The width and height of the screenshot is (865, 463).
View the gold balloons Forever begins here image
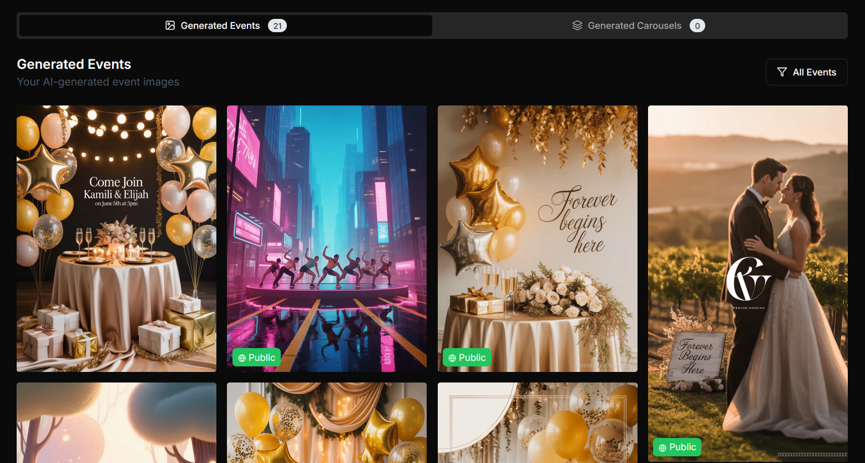[538, 239]
